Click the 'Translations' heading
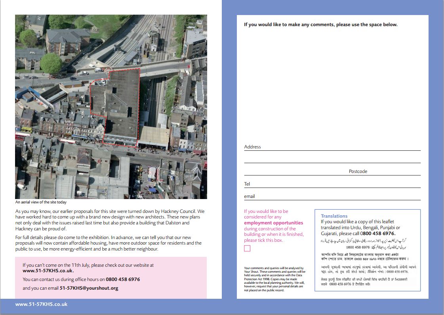The width and height of the screenshot is (444, 315). coord(334,216)
